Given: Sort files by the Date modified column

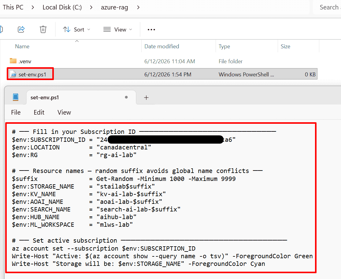Looking at the screenshot, I should pos(162,46).
